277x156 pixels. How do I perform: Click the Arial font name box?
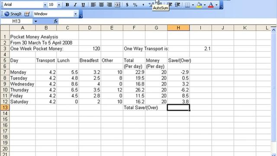(23, 5)
